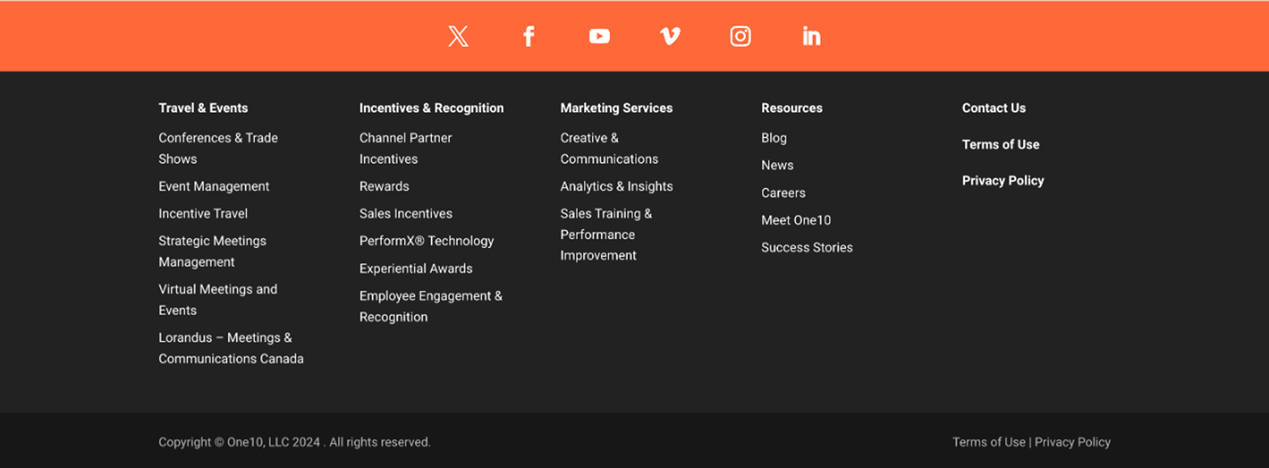
Task: Open the Instagram icon
Action: pos(740,36)
